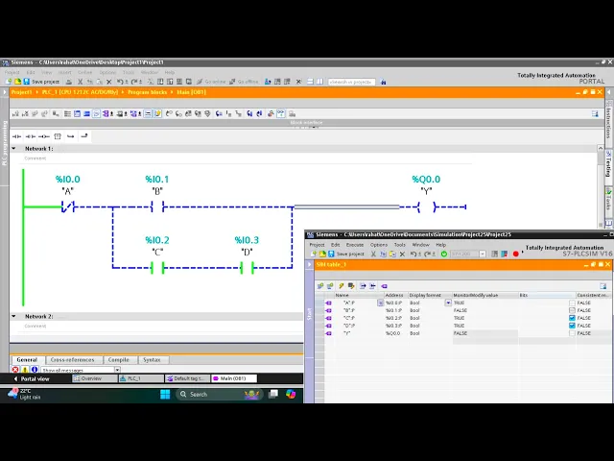The image size is (614, 461).
Task: Click Program blocks in the breadcrumb
Action: pyautogui.click(x=147, y=92)
